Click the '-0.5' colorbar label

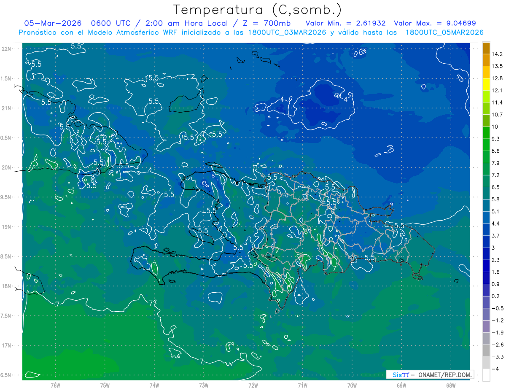(x=498, y=308)
